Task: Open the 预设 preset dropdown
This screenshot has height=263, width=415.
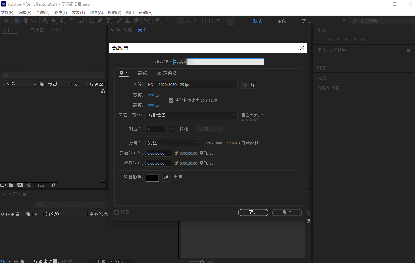Action: click(x=191, y=85)
